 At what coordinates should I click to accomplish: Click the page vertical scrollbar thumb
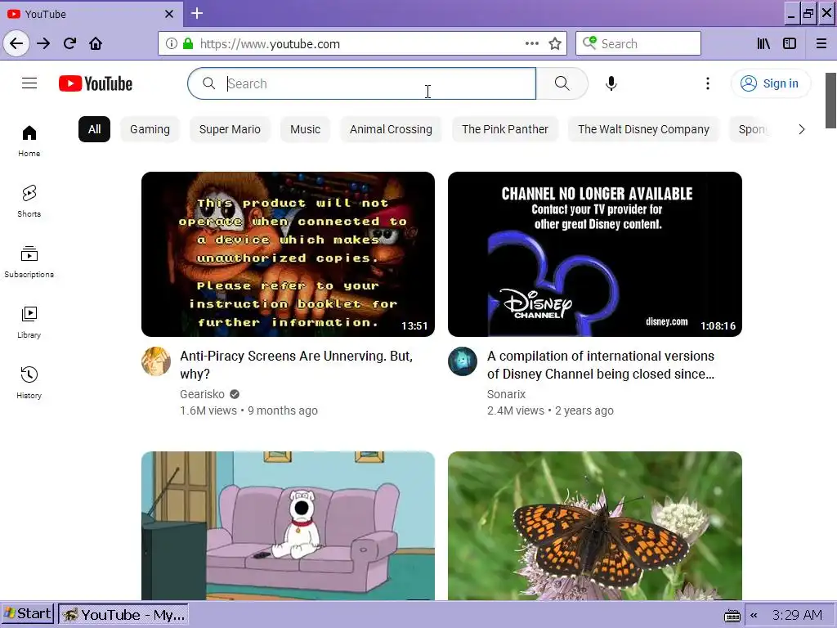point(830,101)
